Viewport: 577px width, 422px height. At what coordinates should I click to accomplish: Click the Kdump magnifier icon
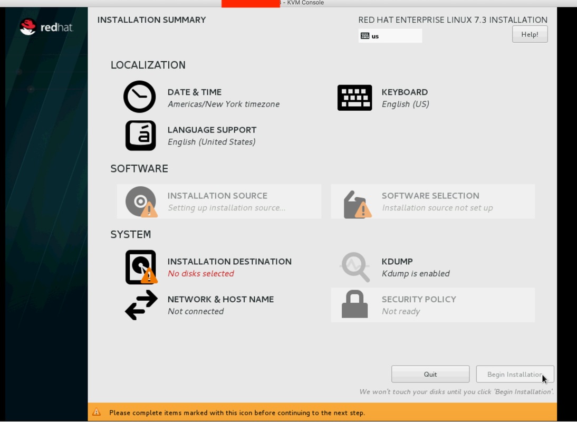point(355,267)
